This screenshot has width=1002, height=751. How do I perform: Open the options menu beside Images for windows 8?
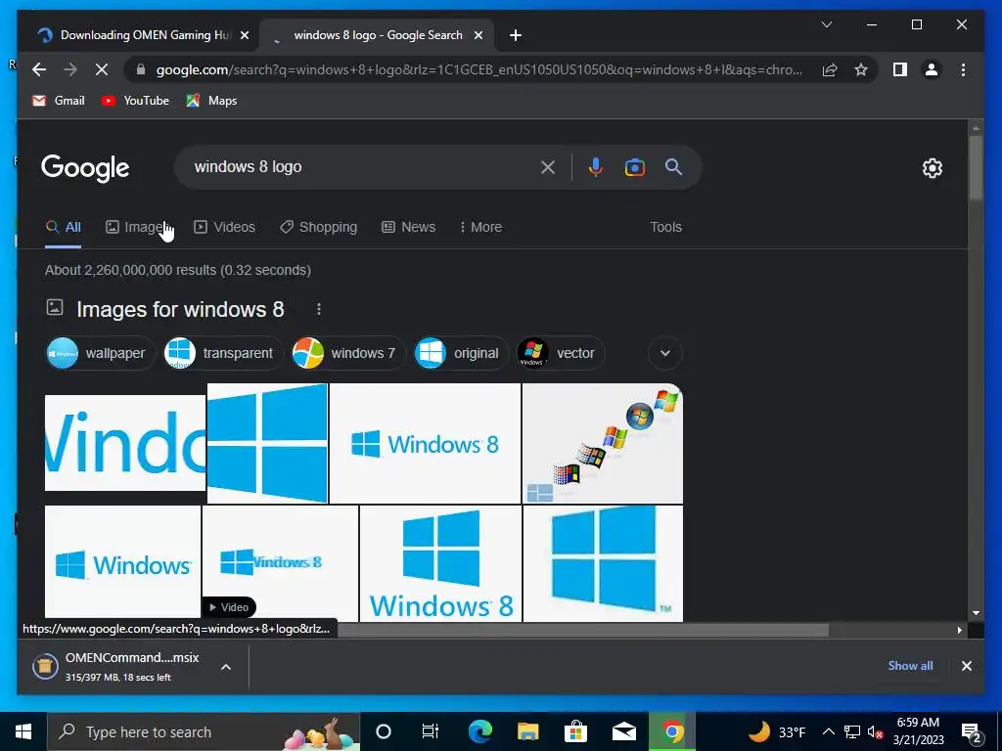(x=319, y=310)
